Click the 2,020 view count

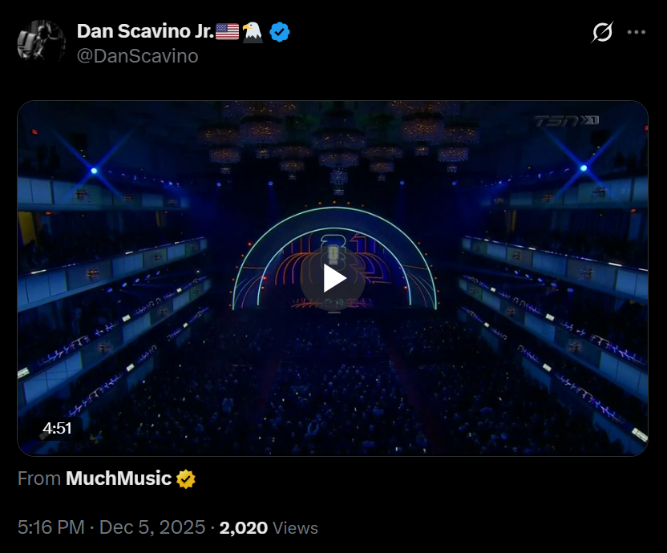click(244, 528)
